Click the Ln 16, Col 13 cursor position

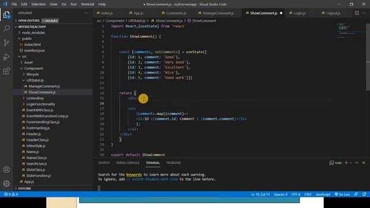(x=260, y=194)
